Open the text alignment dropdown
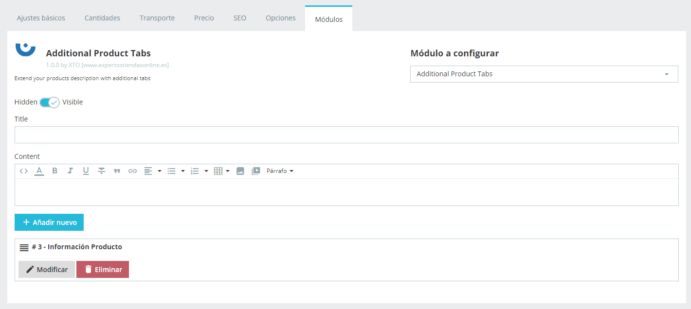 coord(152,171)
